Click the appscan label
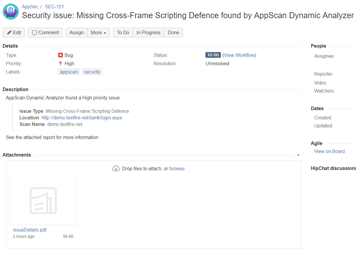Viewport: 356px width, 253px height. [x=69, y=72]
